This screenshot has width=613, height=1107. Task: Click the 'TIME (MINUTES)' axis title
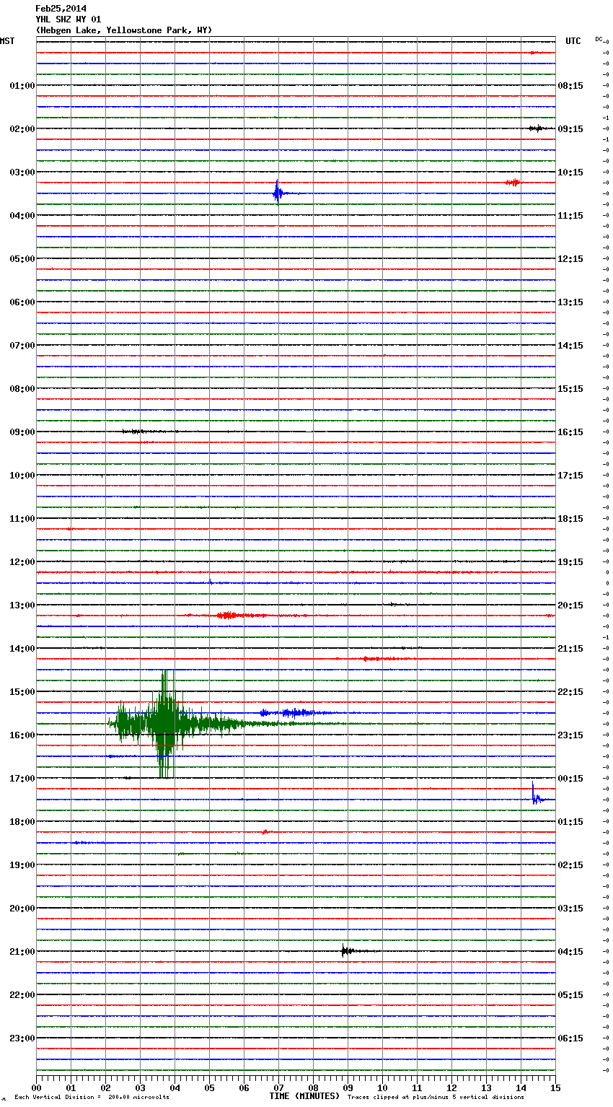pos(304,1096)
